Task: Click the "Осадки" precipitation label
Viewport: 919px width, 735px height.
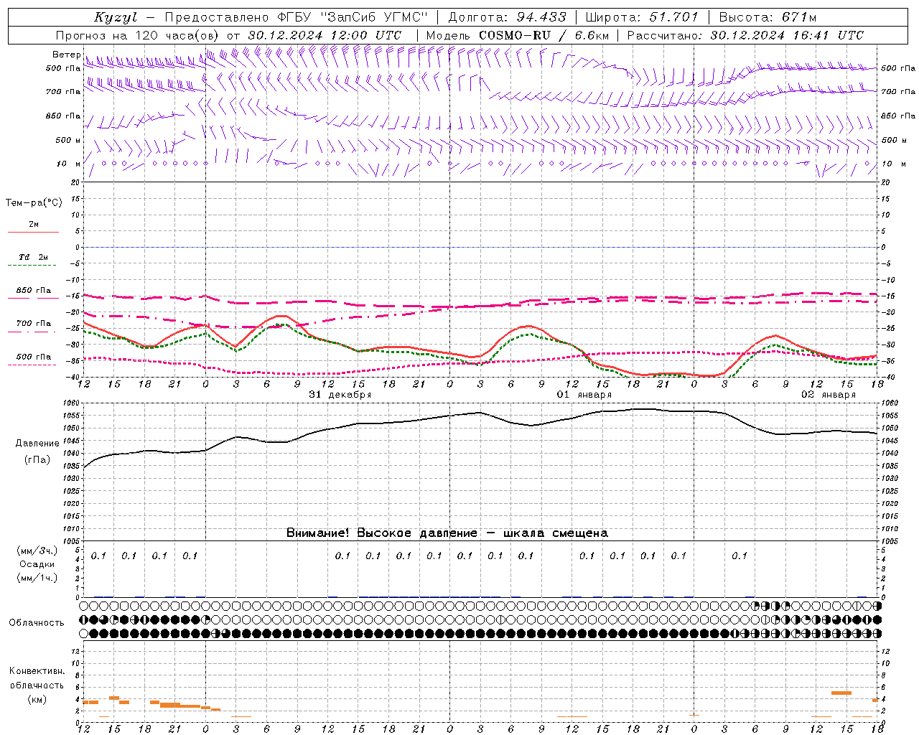Action: click(37, 564)
